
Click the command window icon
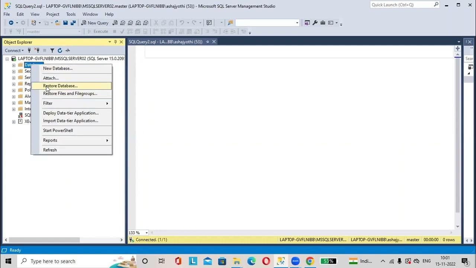331,23
